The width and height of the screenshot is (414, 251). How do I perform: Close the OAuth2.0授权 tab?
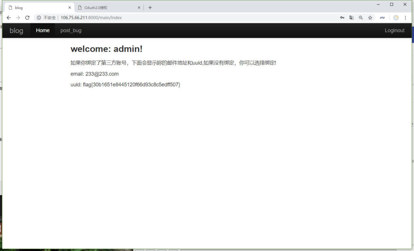point(139,8)
